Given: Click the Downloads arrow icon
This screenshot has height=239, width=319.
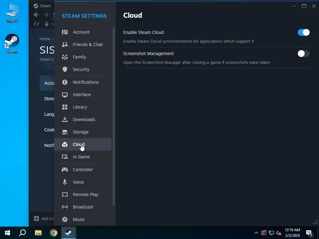Looking at the screenshot, I should click(x=65, y=119).
